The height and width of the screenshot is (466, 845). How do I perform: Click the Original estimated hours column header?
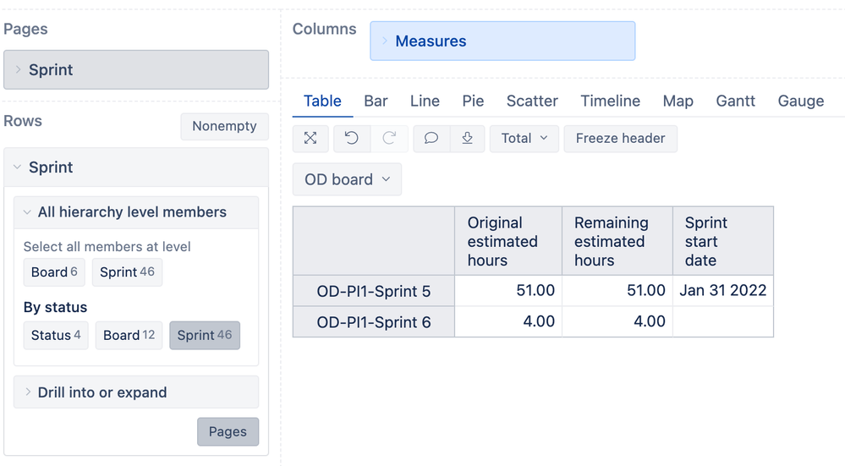click(508, 241)
